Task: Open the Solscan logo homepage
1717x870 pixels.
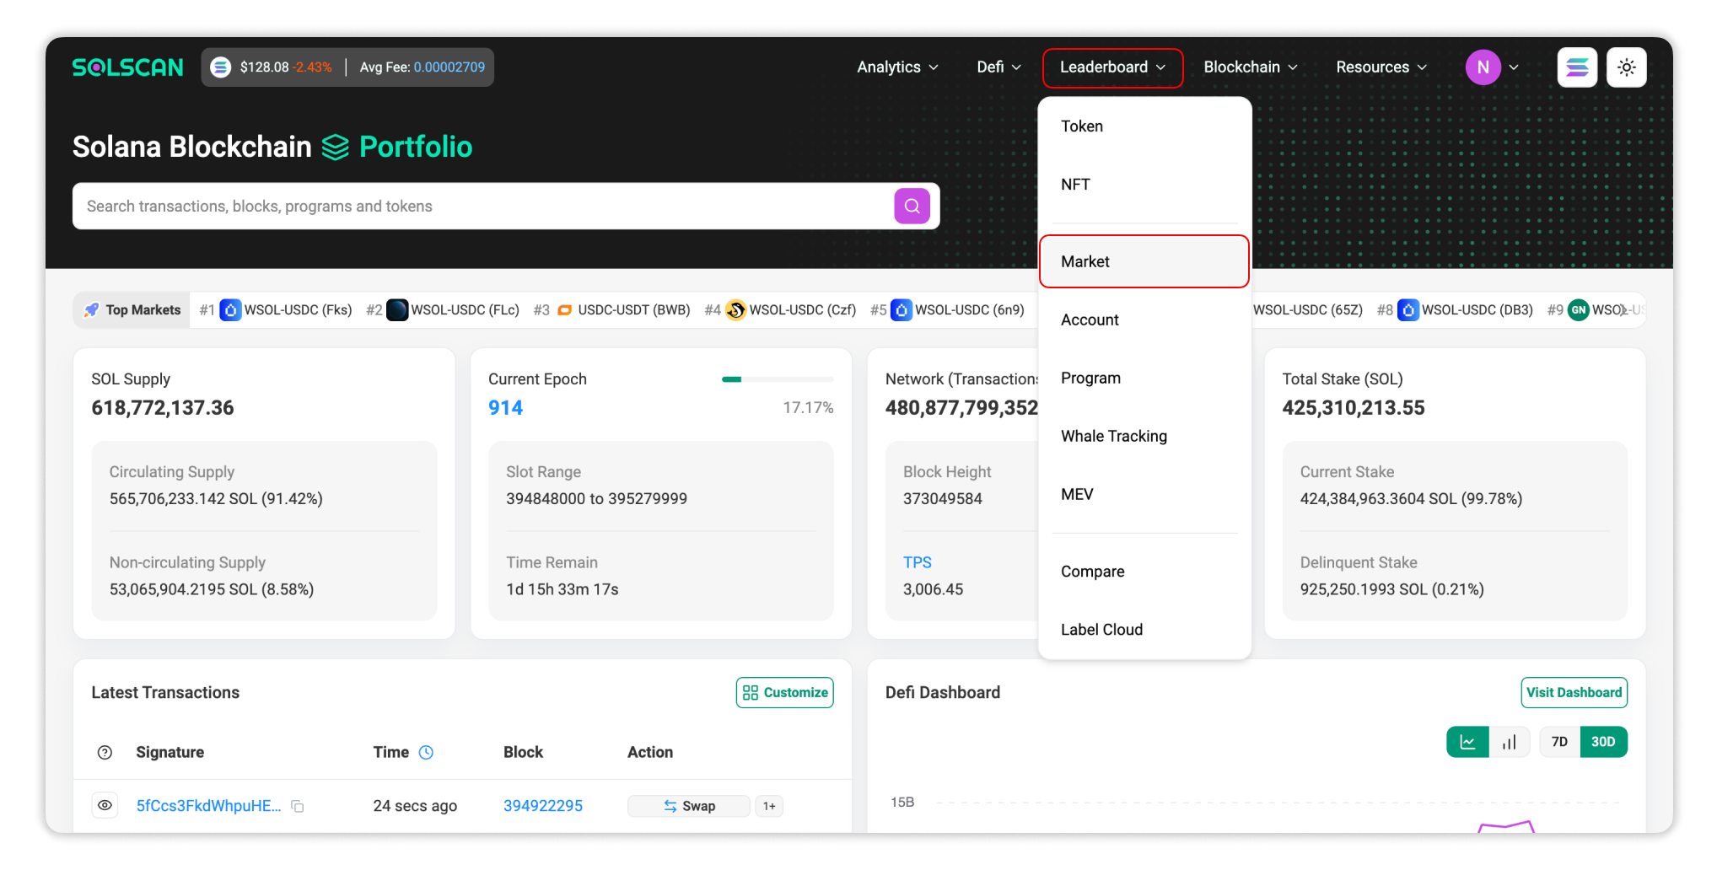Action: [x=127, y=67]
